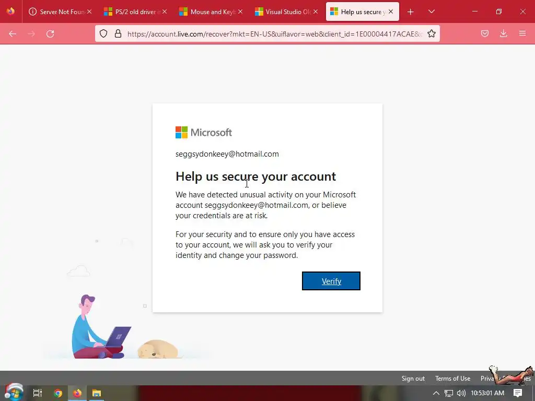This screenshot has width=535, height=401.
Task: Open the volume tray icon
Action: tap(461, 393)
